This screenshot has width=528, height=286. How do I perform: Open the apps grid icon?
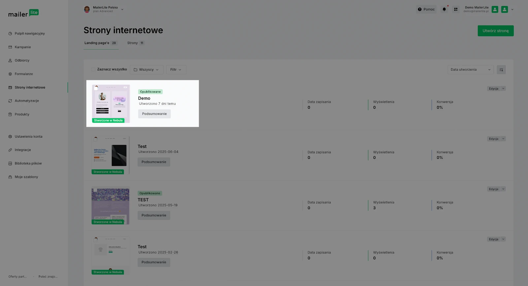tap(456, 9)
